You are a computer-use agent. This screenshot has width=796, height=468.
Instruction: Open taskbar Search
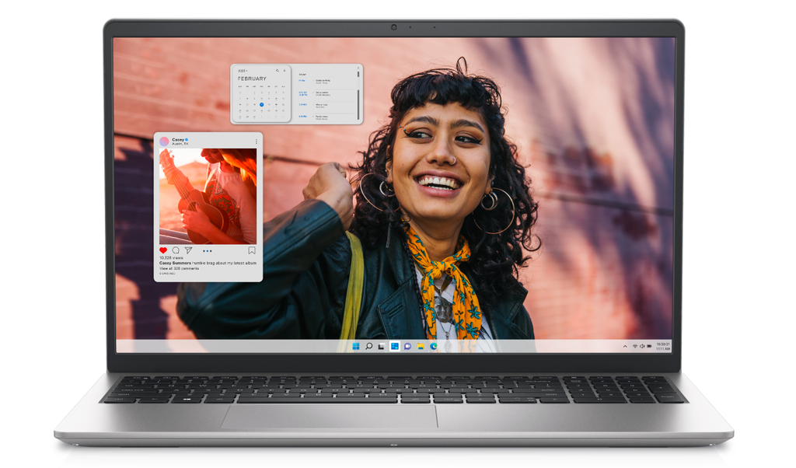pos(368,346)
